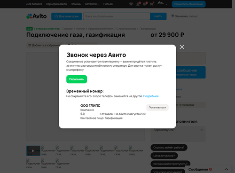Go to Предложение услуг breadcrumb

[x=101, y=29]
